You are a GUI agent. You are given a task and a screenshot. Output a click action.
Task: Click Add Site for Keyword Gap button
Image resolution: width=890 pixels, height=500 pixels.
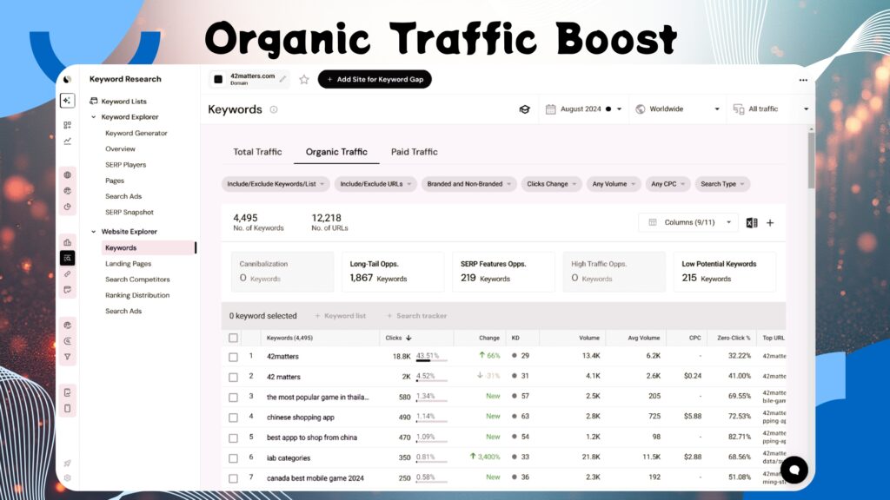pos(375,79)
